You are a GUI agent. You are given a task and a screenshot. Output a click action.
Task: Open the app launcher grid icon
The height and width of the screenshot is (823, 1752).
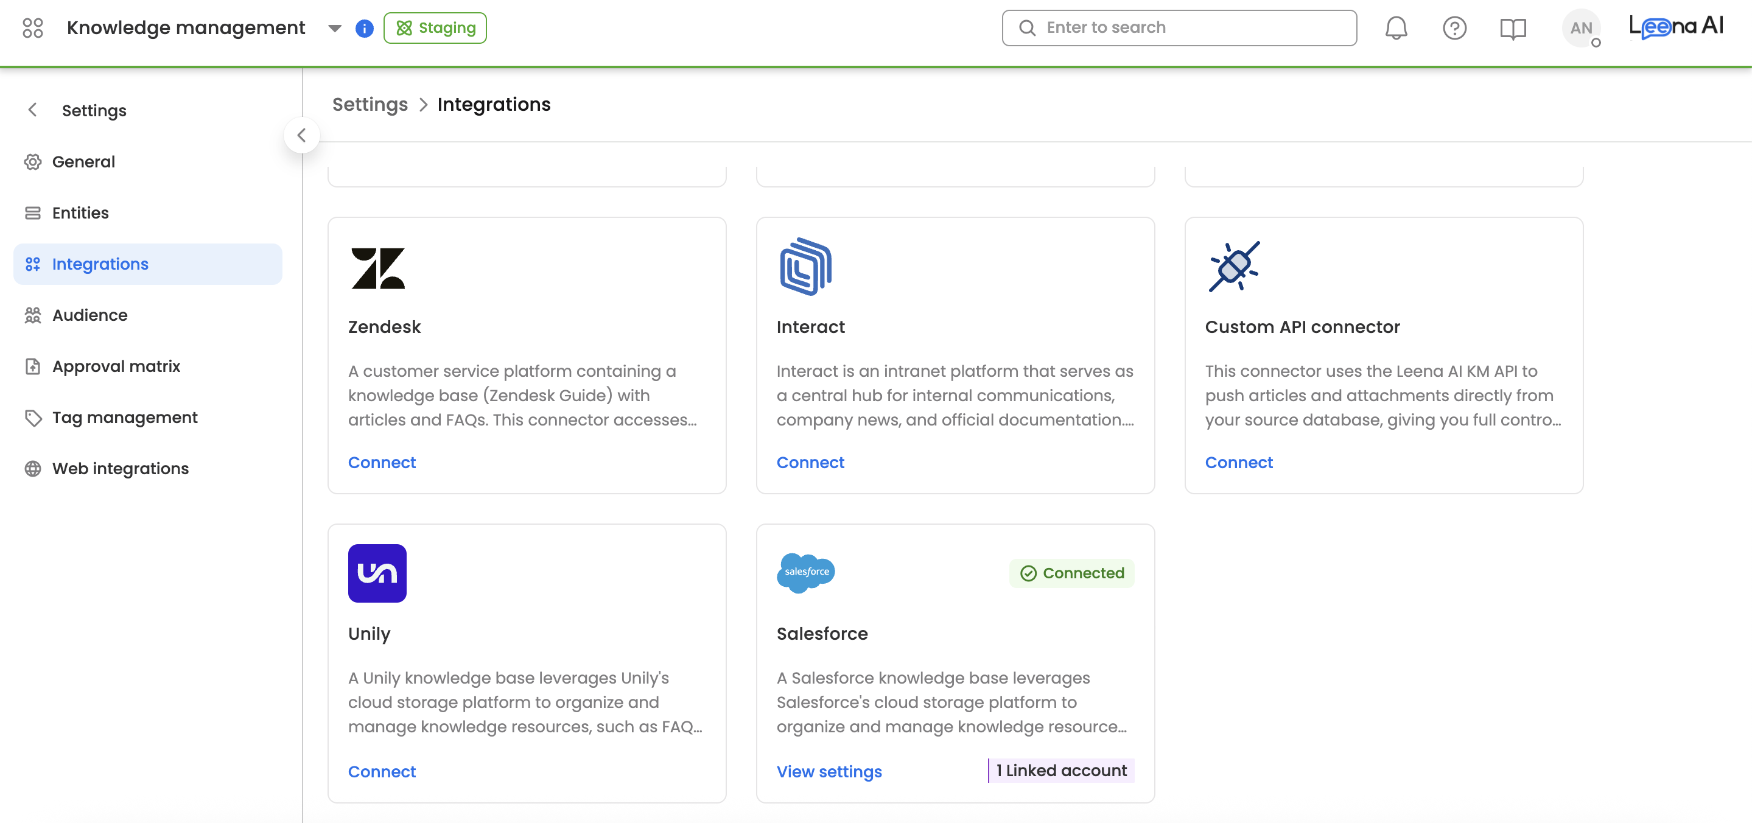32,28
